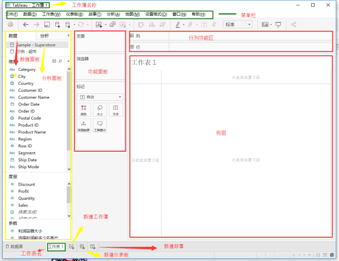Screen dimensions: 339x261
Task: Click the dimensions list scrollbar
Action: pyautogui.click(x=69, y=111)
